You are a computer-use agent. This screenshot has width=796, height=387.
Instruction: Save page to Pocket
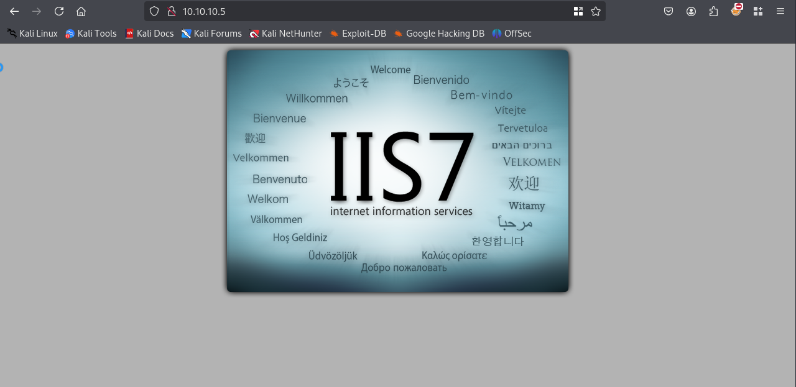click(x=669, y=11)
